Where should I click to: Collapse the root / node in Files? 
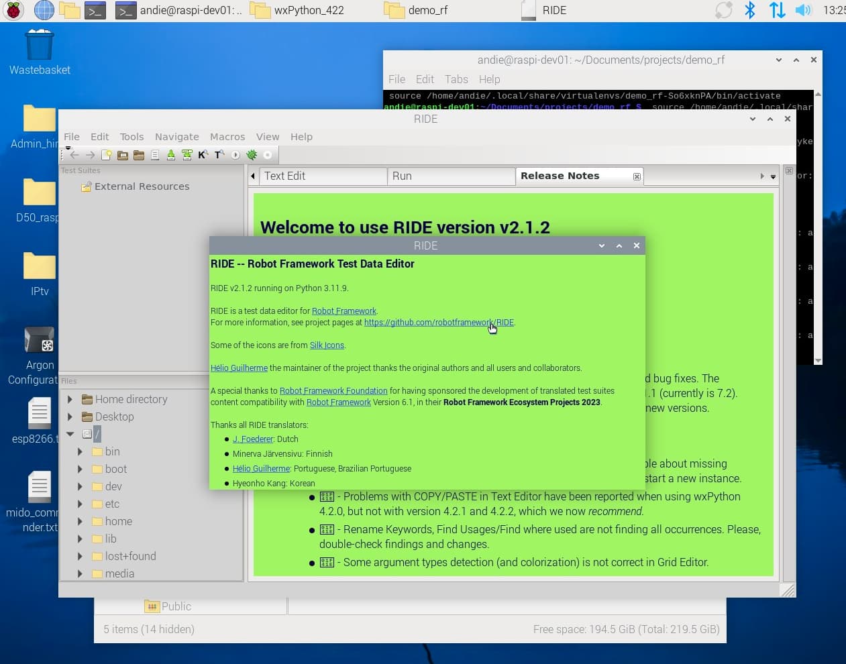[x=70, y=434]
